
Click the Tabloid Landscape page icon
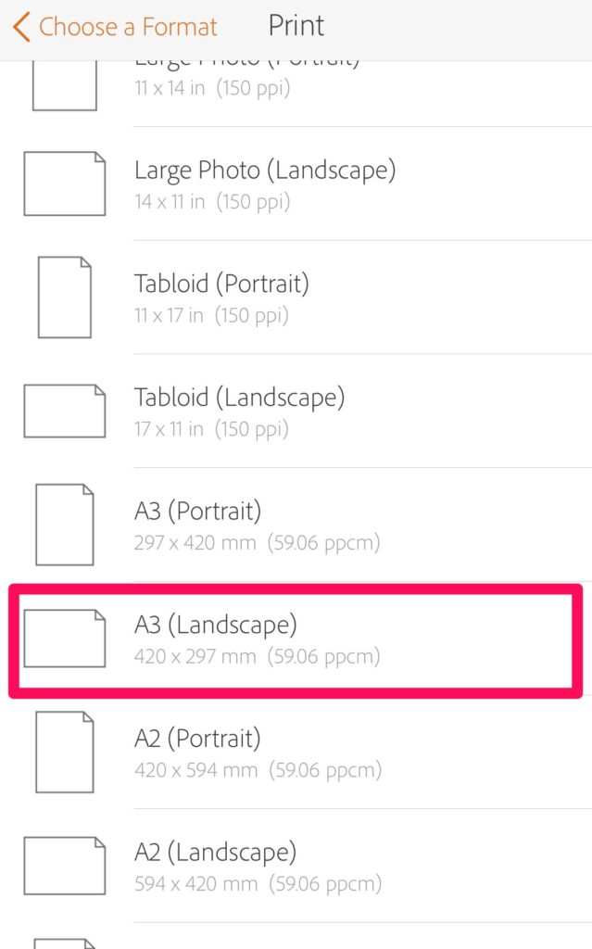65,411
